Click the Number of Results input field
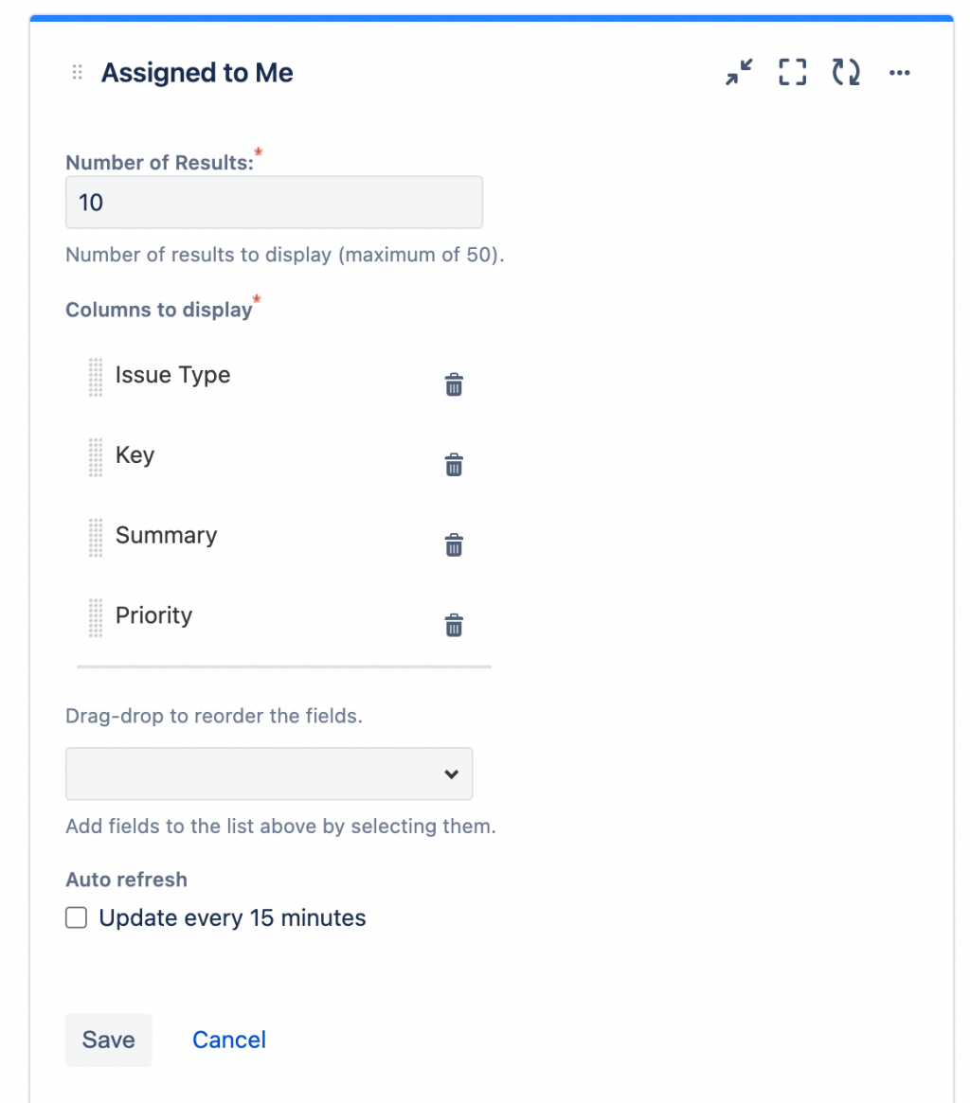Viewport: 970px width, 1103px height. click(274, 202)
